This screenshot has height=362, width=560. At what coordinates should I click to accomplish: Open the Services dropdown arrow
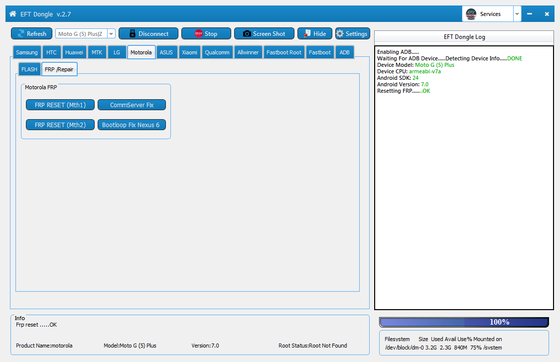point(517,14)
